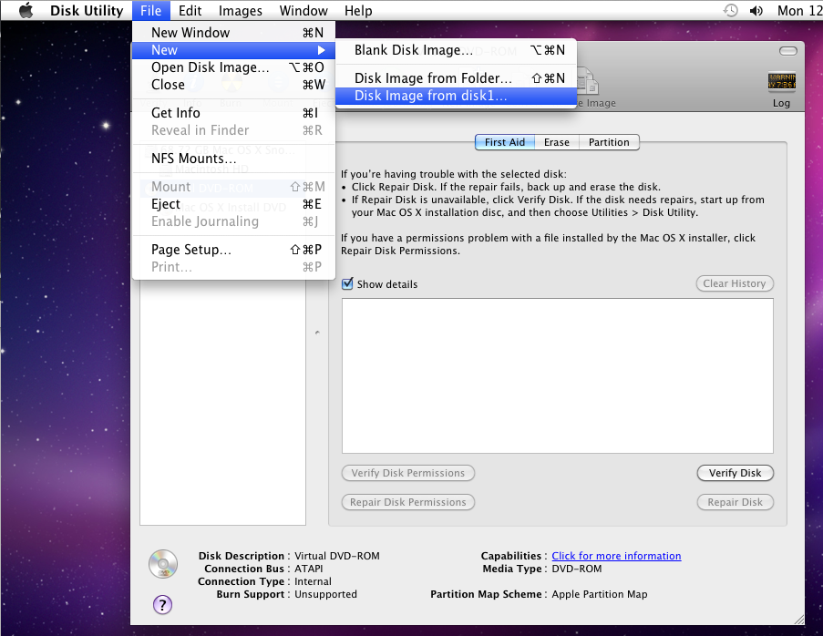Click the Clear History button
This screenshot has width=823, height=636.
tap(735, 283)
